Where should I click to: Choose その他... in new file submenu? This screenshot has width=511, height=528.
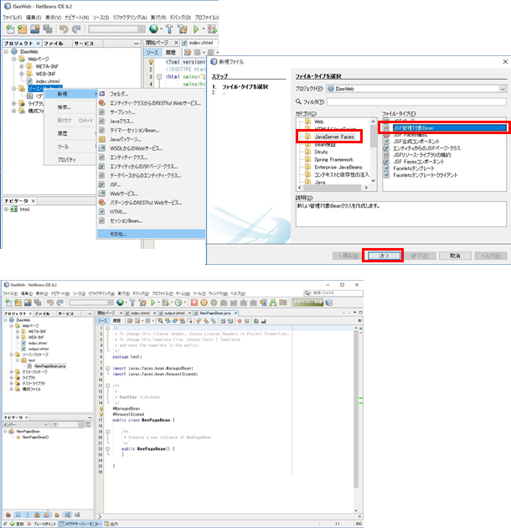click(151, 234)
